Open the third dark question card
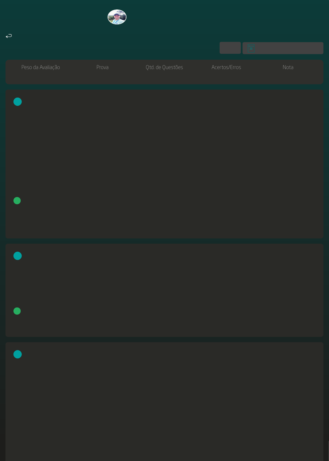 164,406
